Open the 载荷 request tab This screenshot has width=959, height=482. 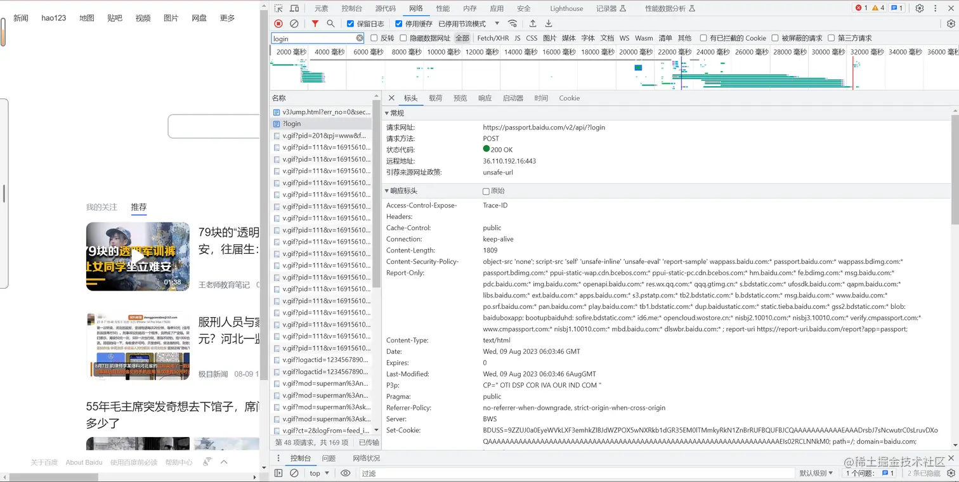(x=435, y=98)
